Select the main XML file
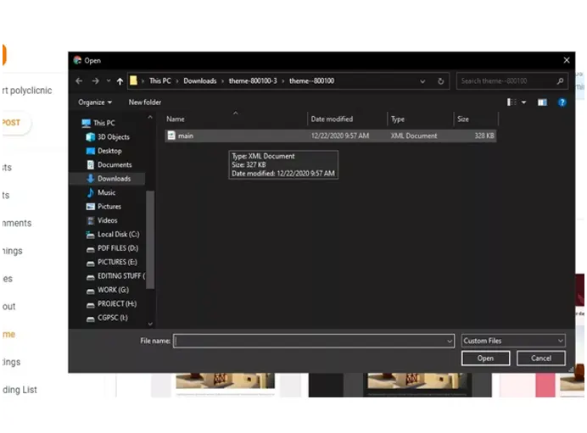The image size is (587, 433). [x=186, y=136]
